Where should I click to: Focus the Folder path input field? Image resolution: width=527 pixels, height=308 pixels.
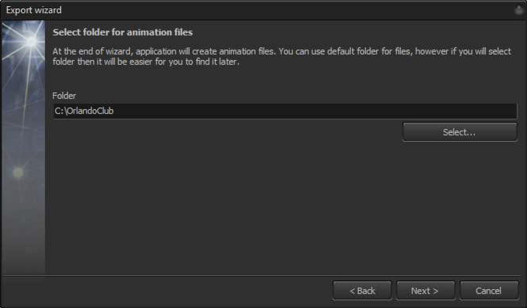(285, 111)
